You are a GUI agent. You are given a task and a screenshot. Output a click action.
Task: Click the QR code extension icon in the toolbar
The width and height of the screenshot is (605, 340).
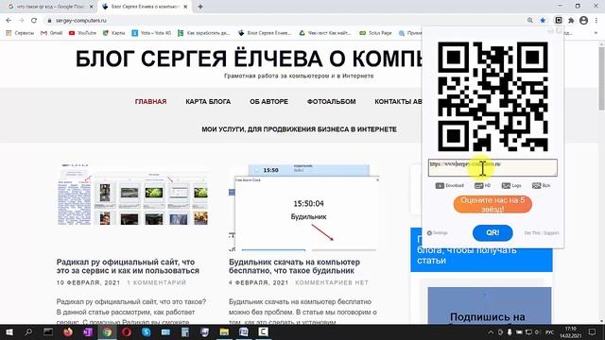[559, 21]
